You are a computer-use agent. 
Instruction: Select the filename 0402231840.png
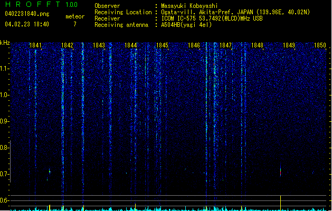[27, 14]
